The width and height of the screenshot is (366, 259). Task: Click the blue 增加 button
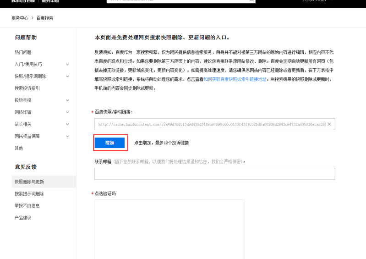[109, 143]
